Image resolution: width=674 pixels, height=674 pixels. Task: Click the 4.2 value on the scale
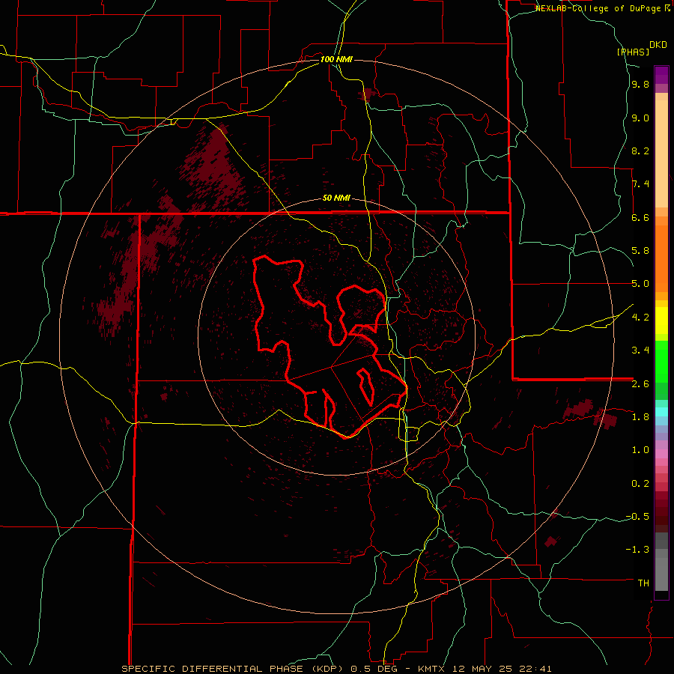coord(640,318)
